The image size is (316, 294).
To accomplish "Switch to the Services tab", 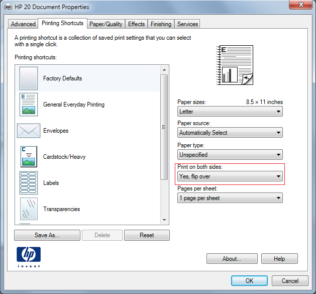I will coord(187,24).
